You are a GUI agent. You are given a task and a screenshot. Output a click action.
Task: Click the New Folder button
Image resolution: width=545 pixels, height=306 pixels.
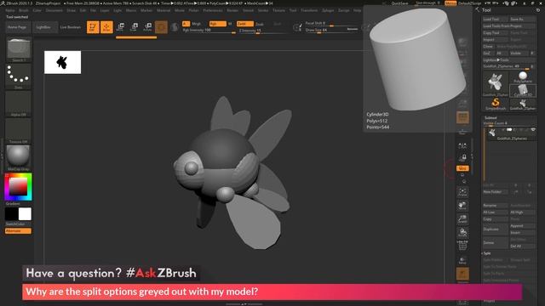click(496, 192)
